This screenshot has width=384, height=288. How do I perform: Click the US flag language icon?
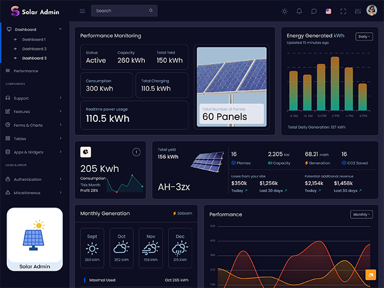[329, 11]
